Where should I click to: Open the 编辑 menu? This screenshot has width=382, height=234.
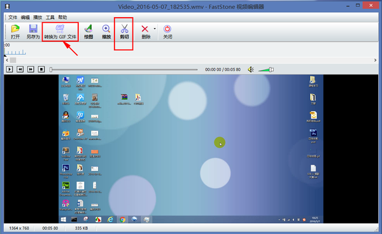[x=25, y=17]
